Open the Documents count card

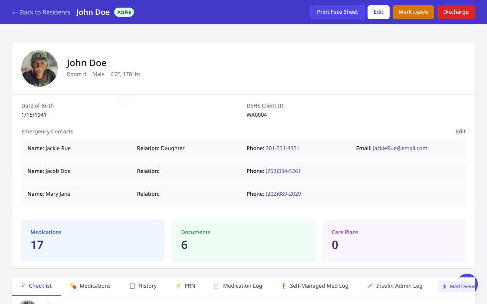243,240
